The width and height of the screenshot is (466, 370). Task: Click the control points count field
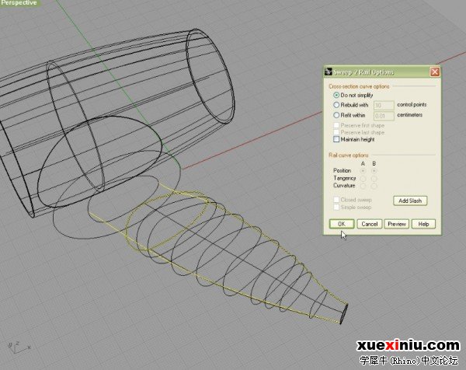point(384,105)
